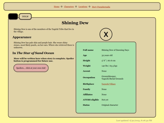Click the Status value Original character

pyautogui.click(x=110, y=105)
